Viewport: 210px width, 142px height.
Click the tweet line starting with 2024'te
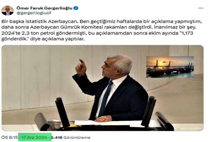click(97, 33)
